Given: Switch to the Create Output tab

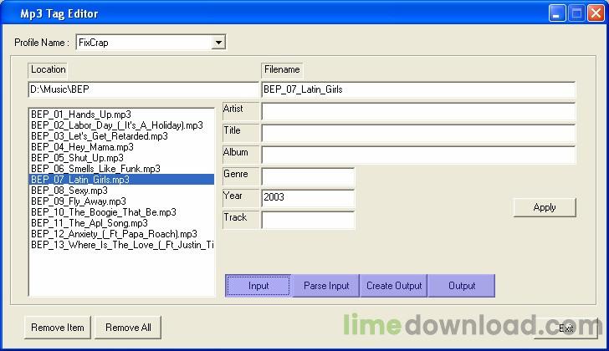Looking at the screenshot, I should coord(394,286).
